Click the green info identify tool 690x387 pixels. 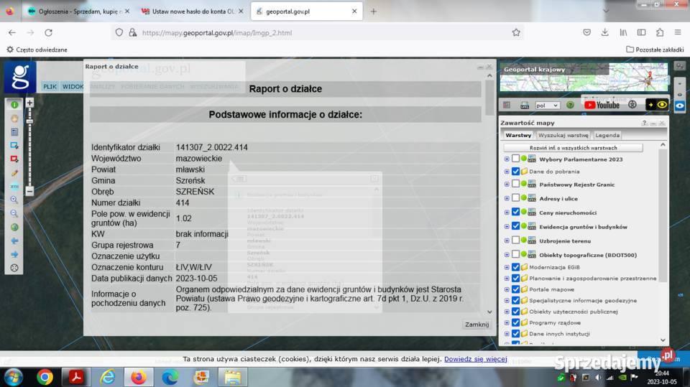point(14,105)
